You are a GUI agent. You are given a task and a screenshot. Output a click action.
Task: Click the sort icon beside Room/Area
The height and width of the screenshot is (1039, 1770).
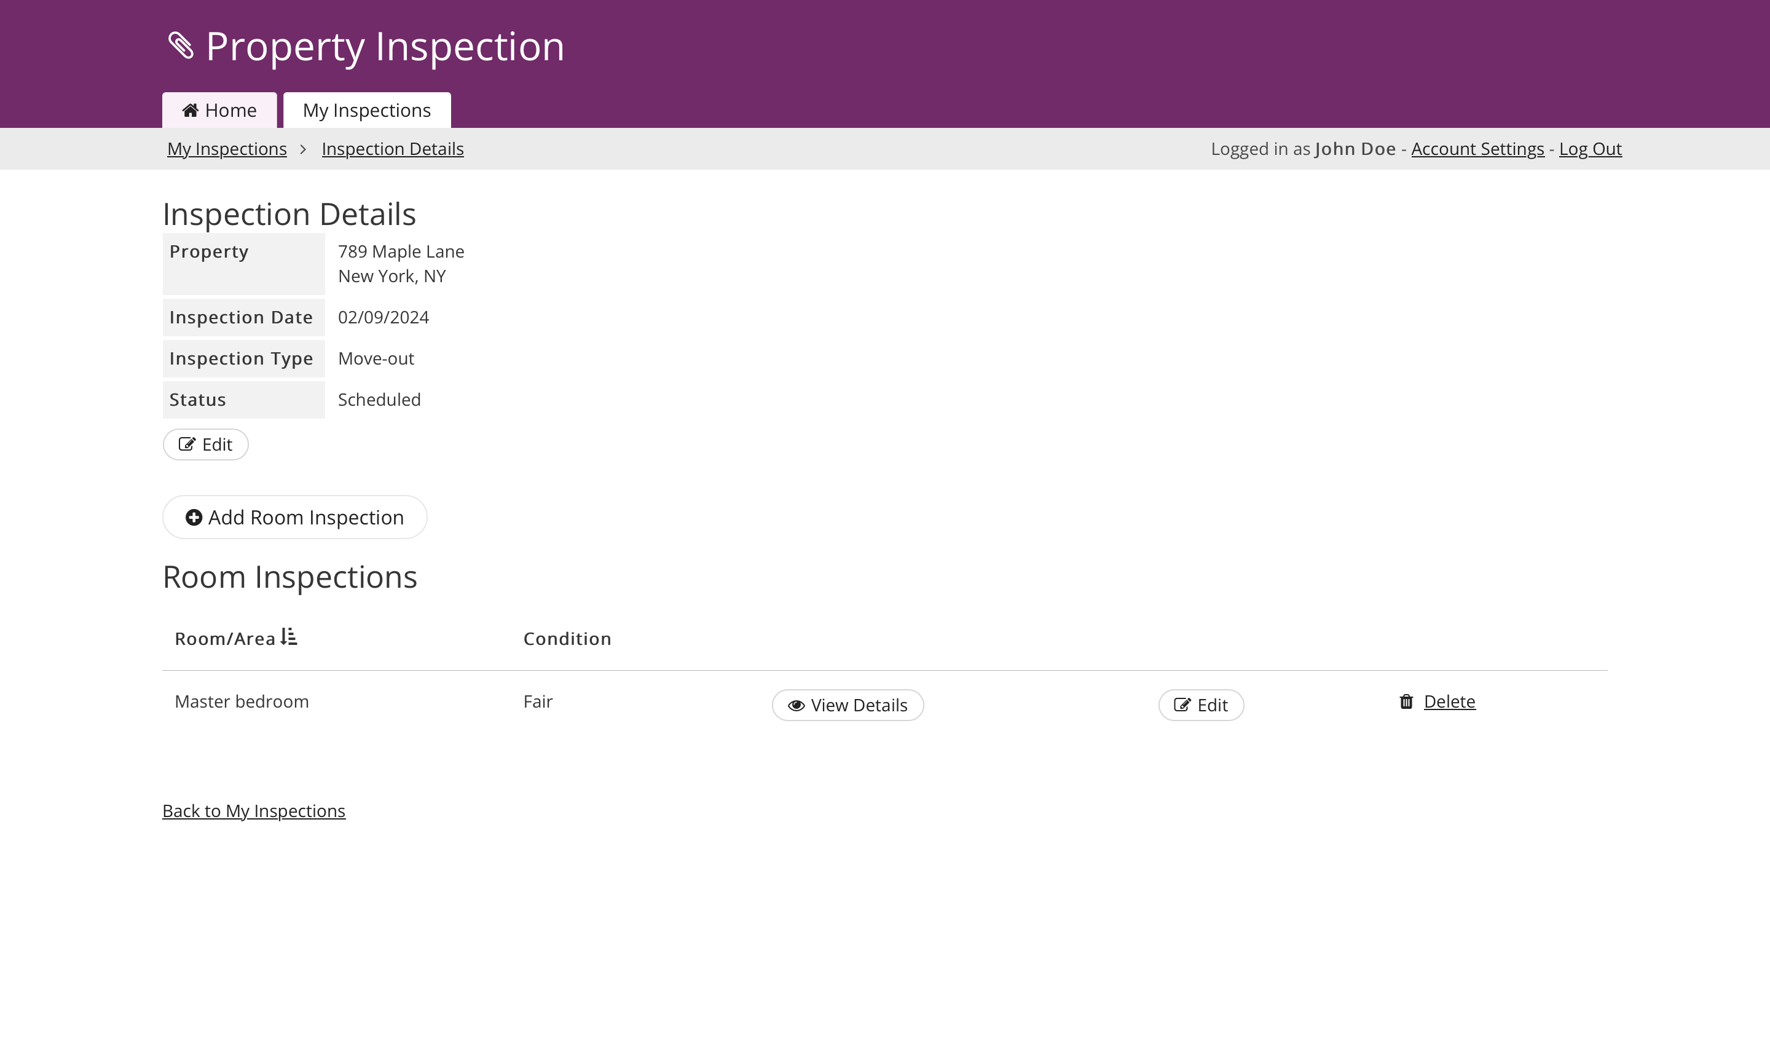click(289, 637)
